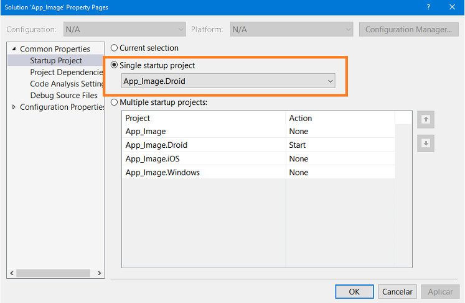465x303 pixels.
Task: Click the Start action for App_Image.Droid
Action: tap(297, 145)
